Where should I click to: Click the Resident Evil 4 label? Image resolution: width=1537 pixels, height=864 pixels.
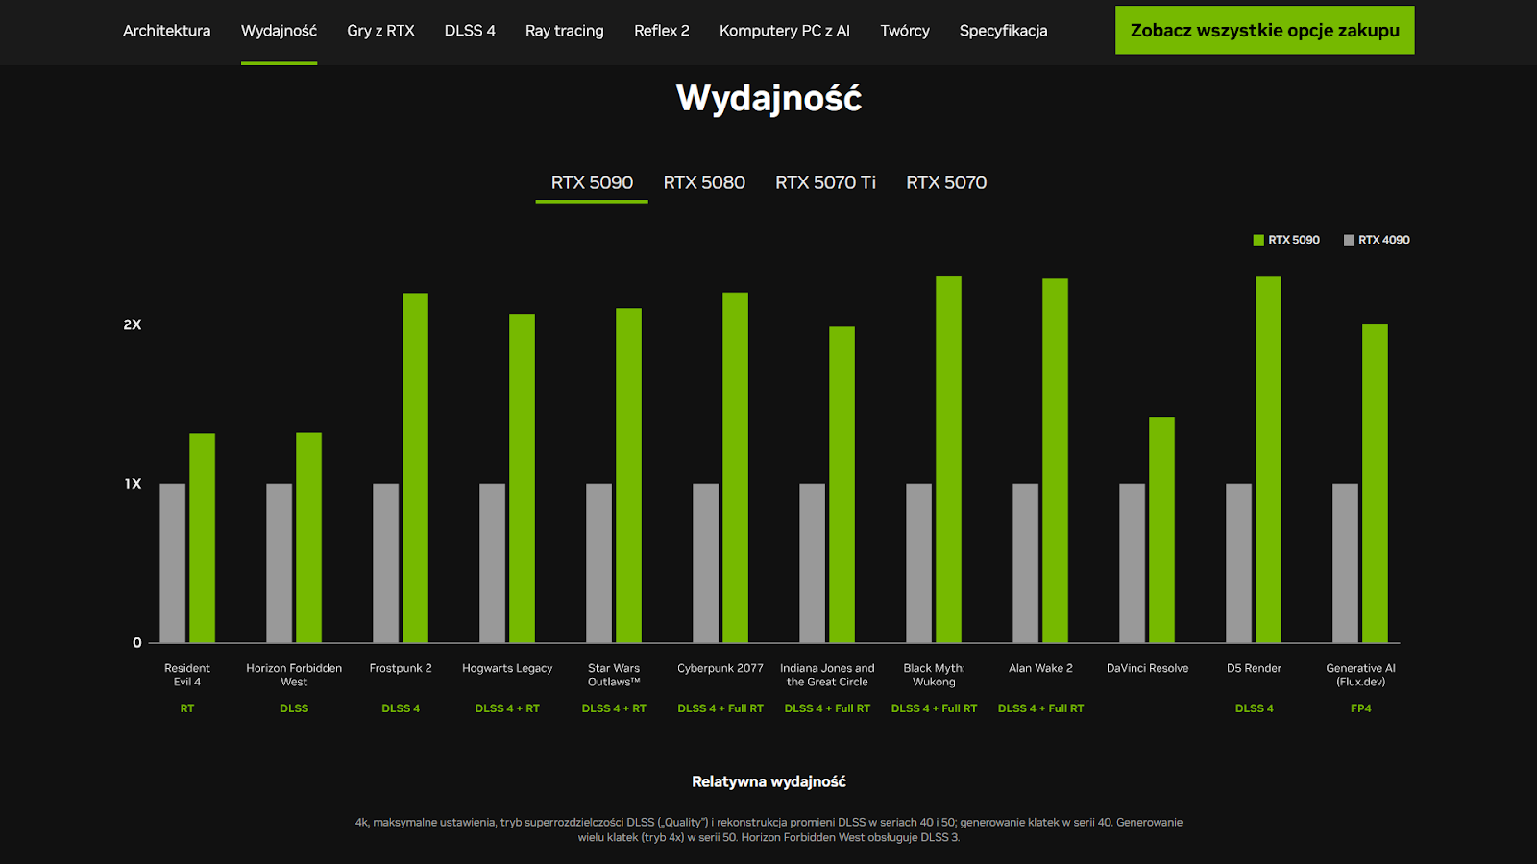[x=187, y=675]
